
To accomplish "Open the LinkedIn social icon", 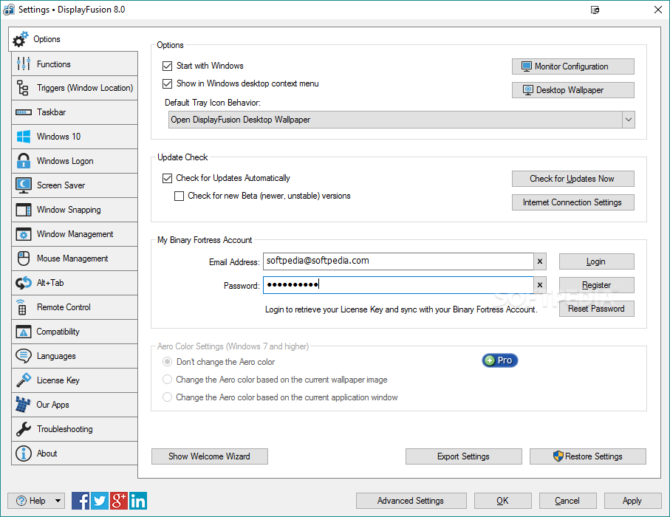I will [138, 501].
